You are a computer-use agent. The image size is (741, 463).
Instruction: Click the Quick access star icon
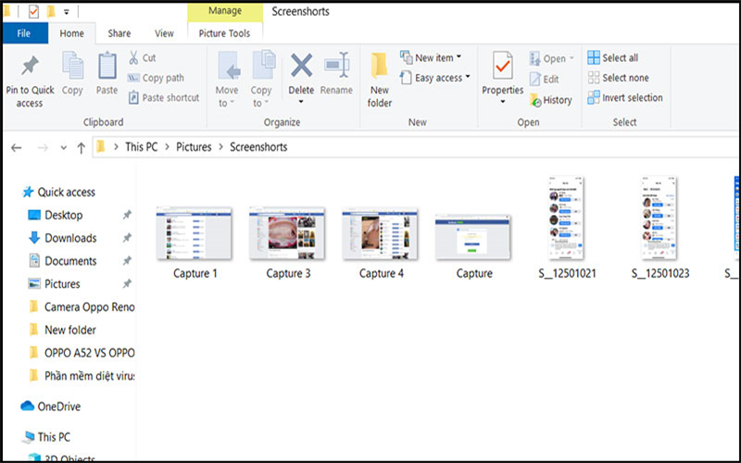pos(28,192)
